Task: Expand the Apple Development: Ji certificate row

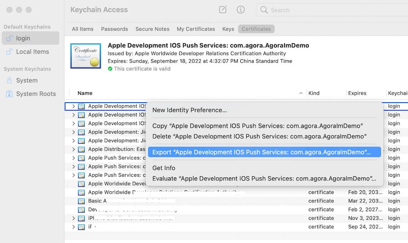Action: [x=74, y=132]
